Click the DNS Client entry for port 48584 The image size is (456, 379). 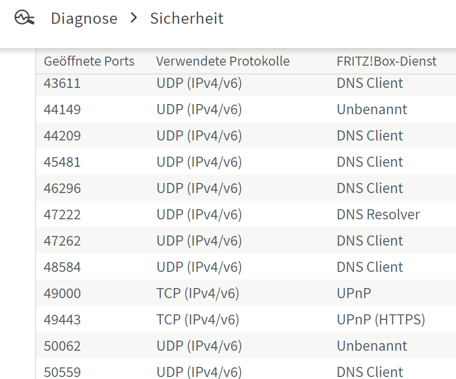pos(370,267)
